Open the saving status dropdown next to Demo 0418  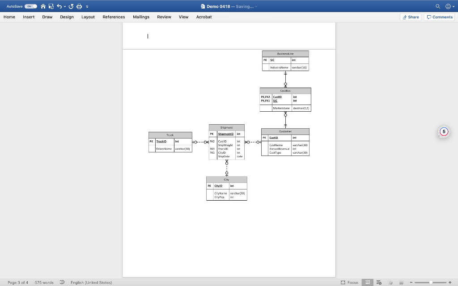point(256,6)
